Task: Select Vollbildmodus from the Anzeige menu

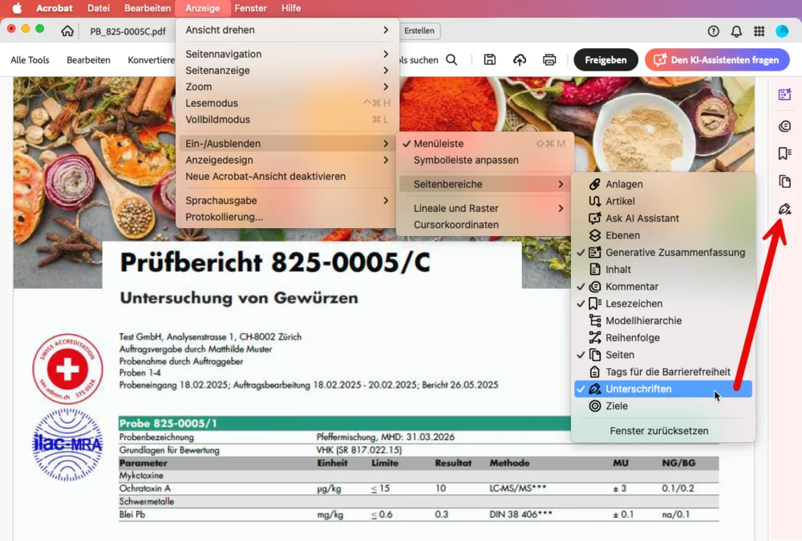Action: 217,120
